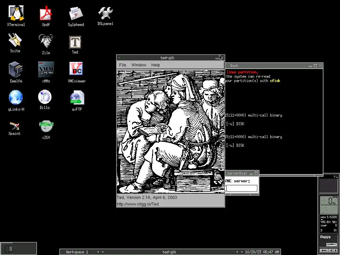Open the Window menu in ted-gtk

click(x=139, y=65)
